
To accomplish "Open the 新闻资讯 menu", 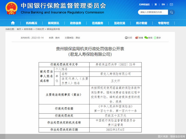I will click(53, 23).
